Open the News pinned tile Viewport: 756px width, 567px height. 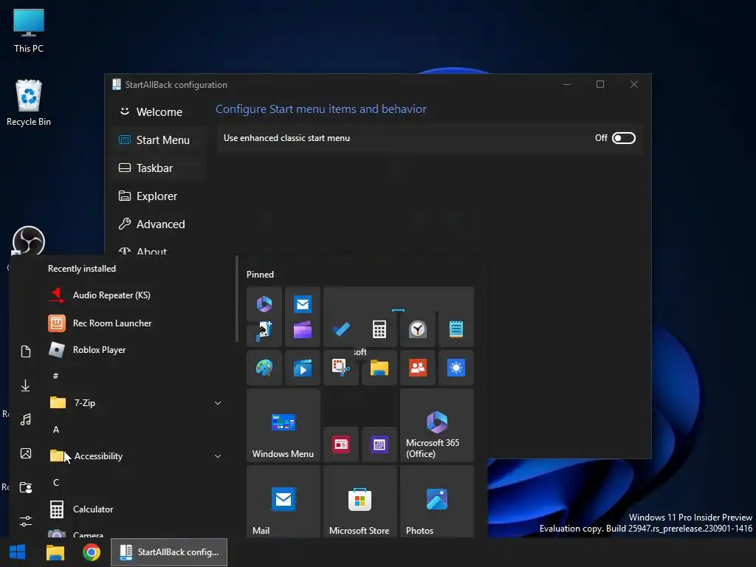tap(341, 444)
